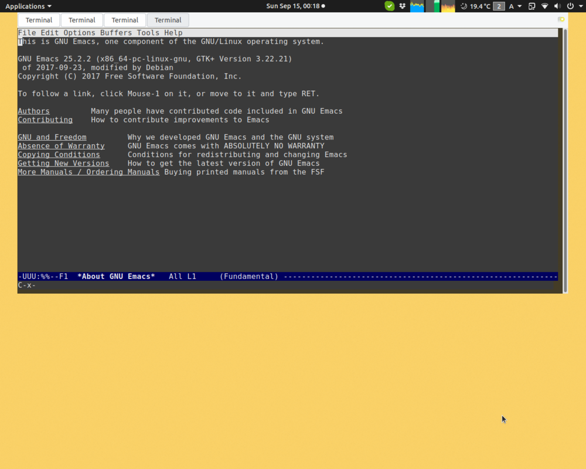
Task: Follow the Authors link
Action: click(x=33, y=111)
